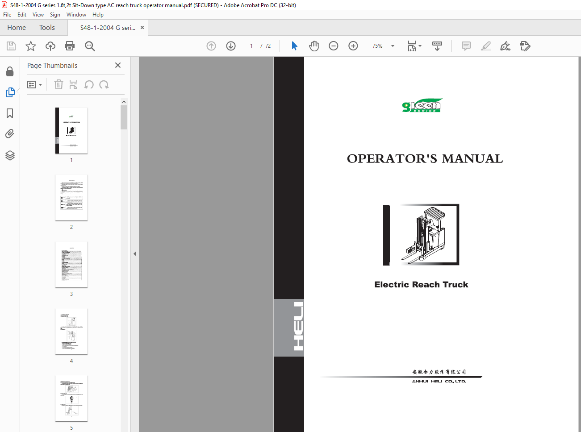Open the Find text search tool
581x432 pixels.
click(x=90, y=46)
